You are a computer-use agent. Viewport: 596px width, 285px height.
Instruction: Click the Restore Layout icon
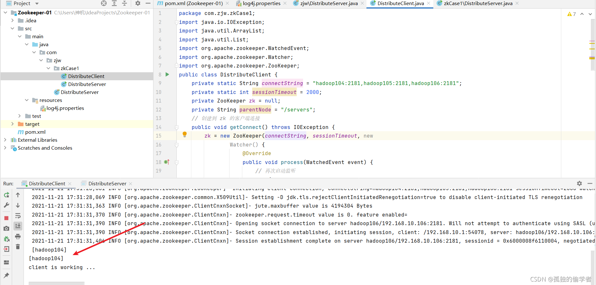coord(6,262)
